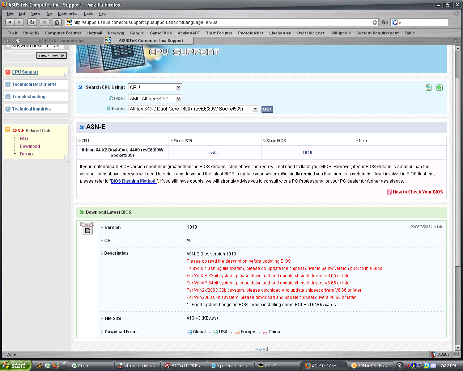This screenshot has width=463, height=371.
Task: Open the Edit menu
Action: (x=22, y=13)
